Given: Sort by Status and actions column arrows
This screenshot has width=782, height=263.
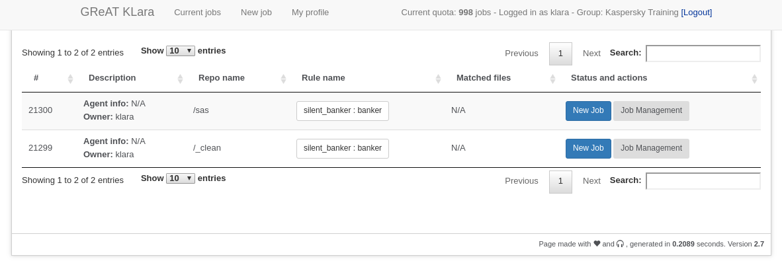Looking at the screenshot, I should click(x=754, y=79).
